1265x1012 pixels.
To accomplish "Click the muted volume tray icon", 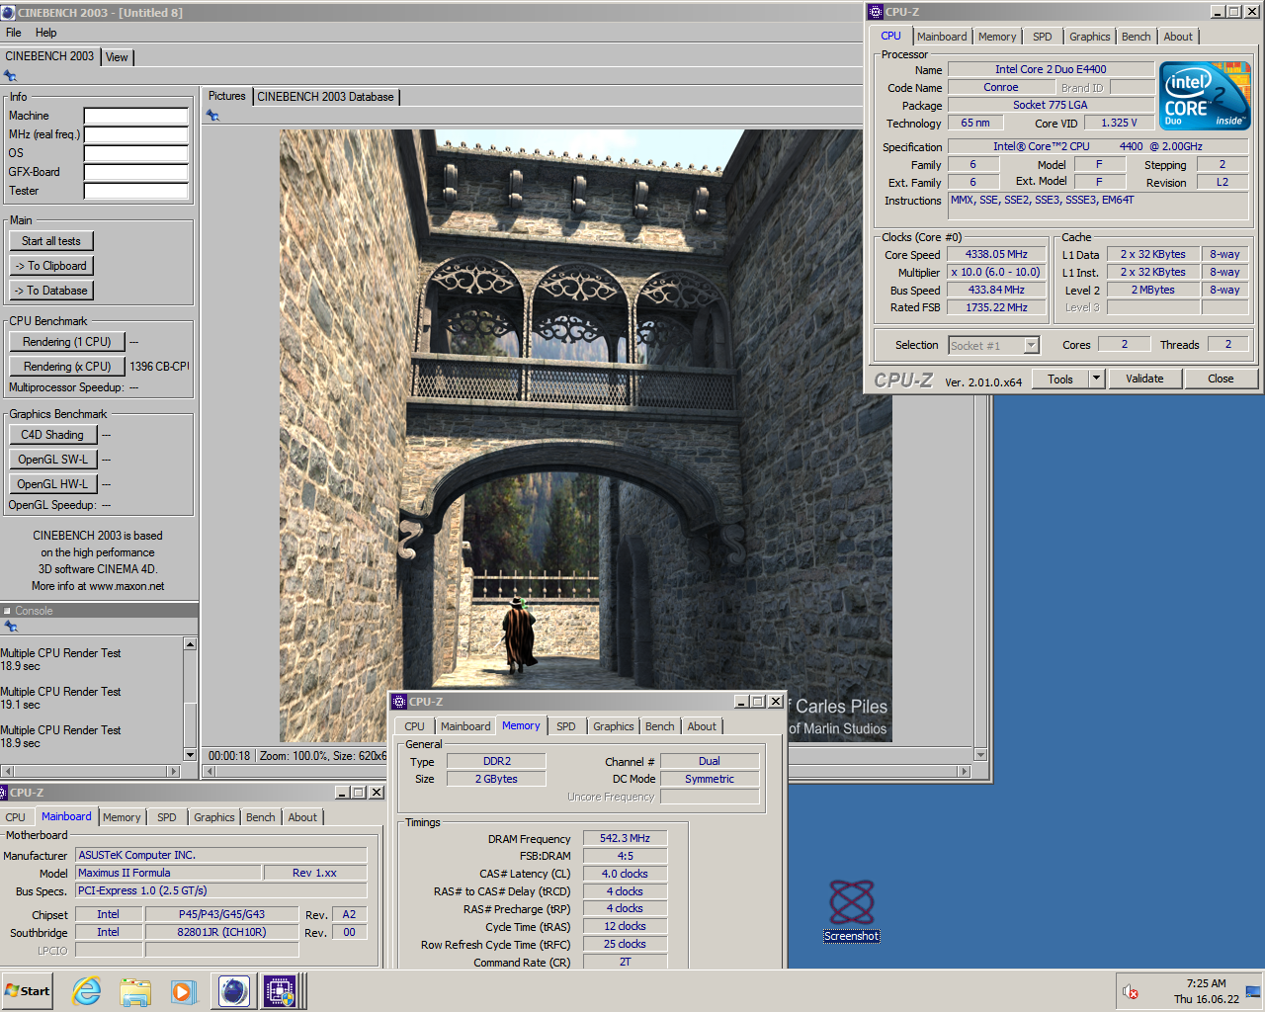I will 1131,991.
